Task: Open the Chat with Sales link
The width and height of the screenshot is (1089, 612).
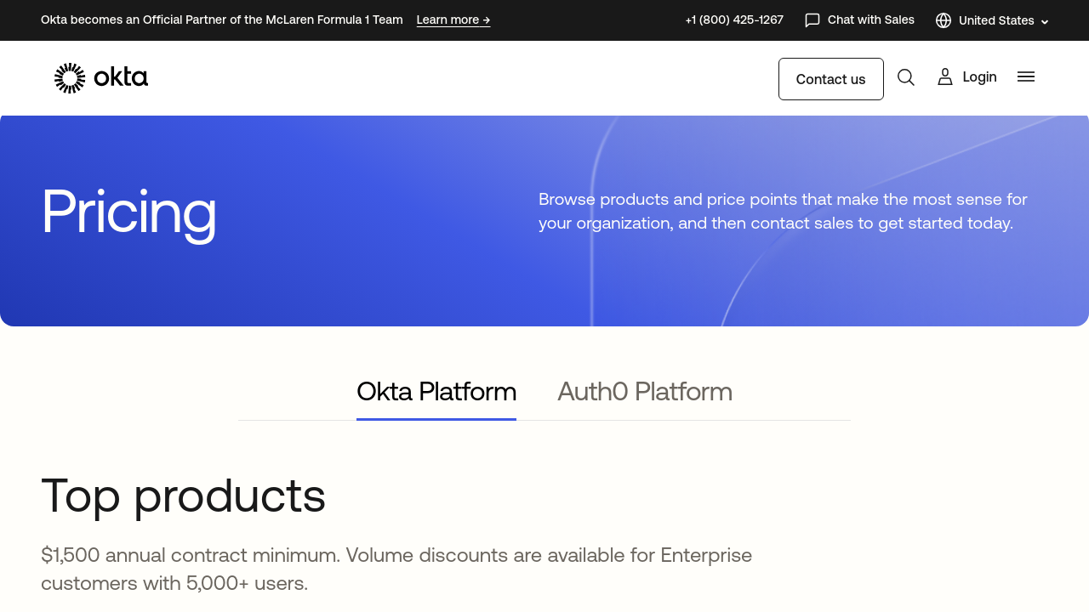Action: pos(870,20)
